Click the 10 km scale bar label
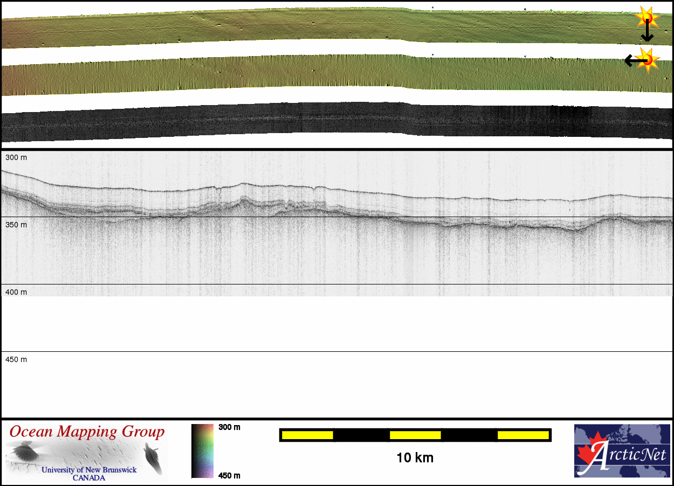Image resolution: width=674 pixels, height=486 pixels. tap(415, 458)
